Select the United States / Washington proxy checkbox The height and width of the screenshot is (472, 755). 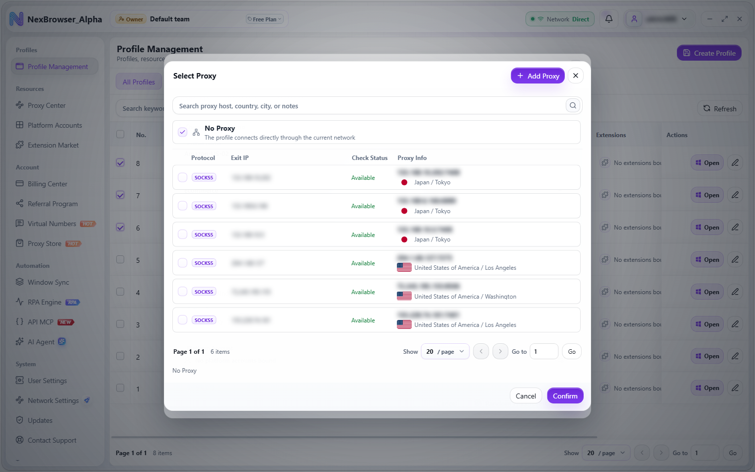pos(182,292)
